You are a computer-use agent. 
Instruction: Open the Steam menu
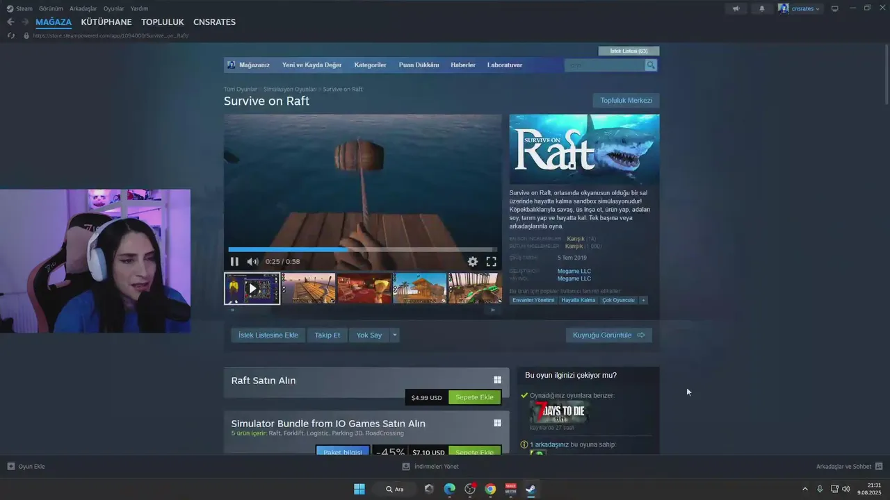(x=24, y=8)
